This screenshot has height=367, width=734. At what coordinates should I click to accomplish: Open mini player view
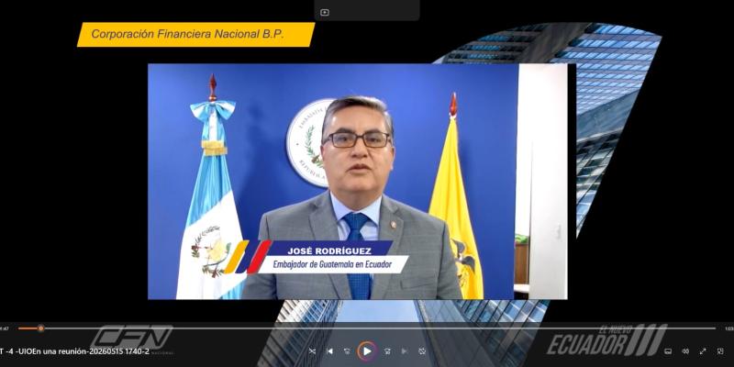pyautogui.click(x=720, y=351)
